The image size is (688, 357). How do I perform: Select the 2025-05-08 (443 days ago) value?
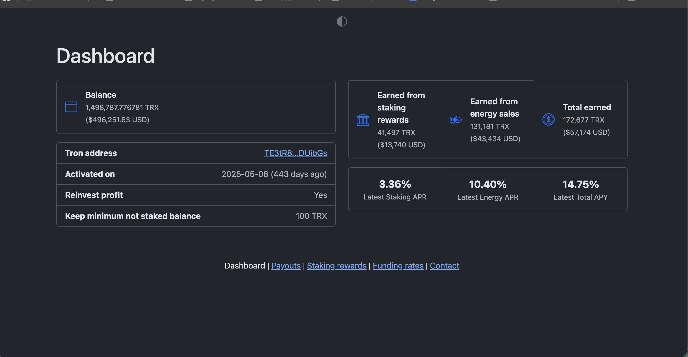coord(274,174)
